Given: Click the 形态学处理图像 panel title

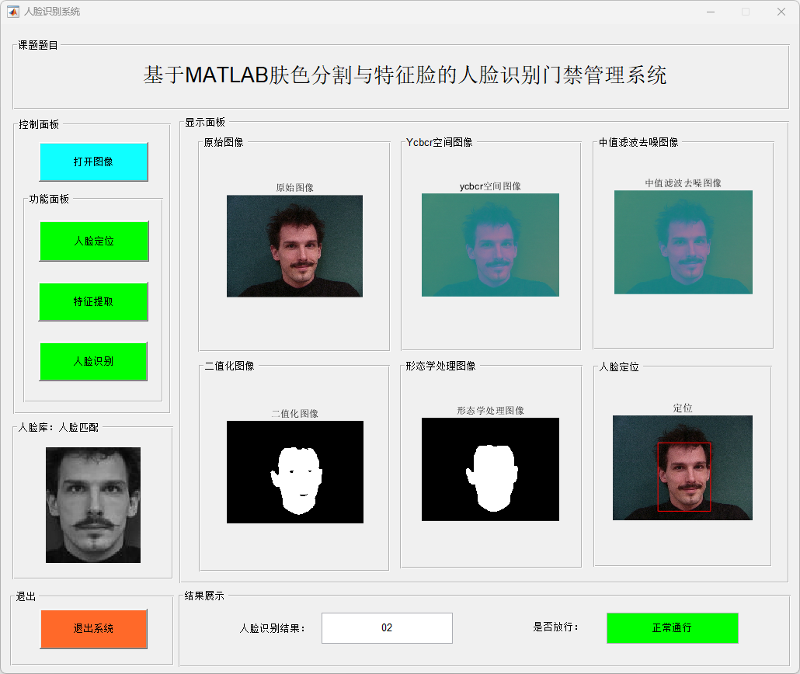Looking at the screenshot, I should click(440, 366).
